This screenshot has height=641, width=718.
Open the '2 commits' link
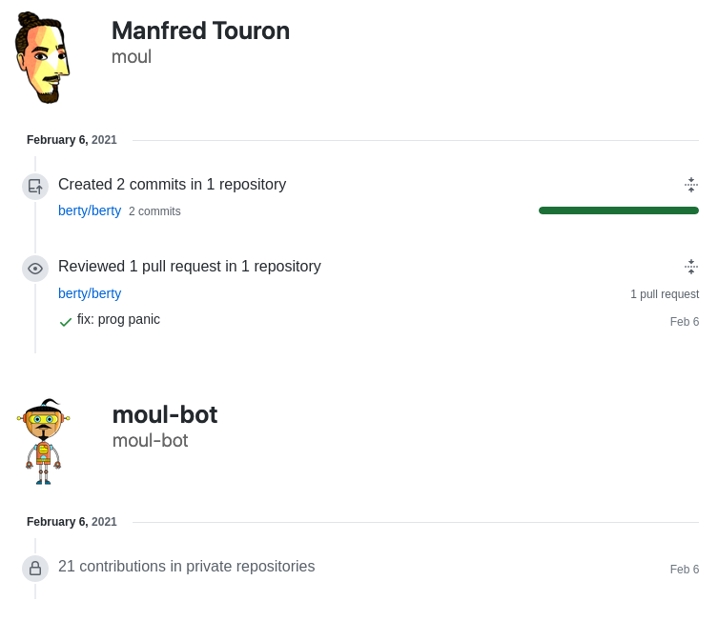(154, 211)
